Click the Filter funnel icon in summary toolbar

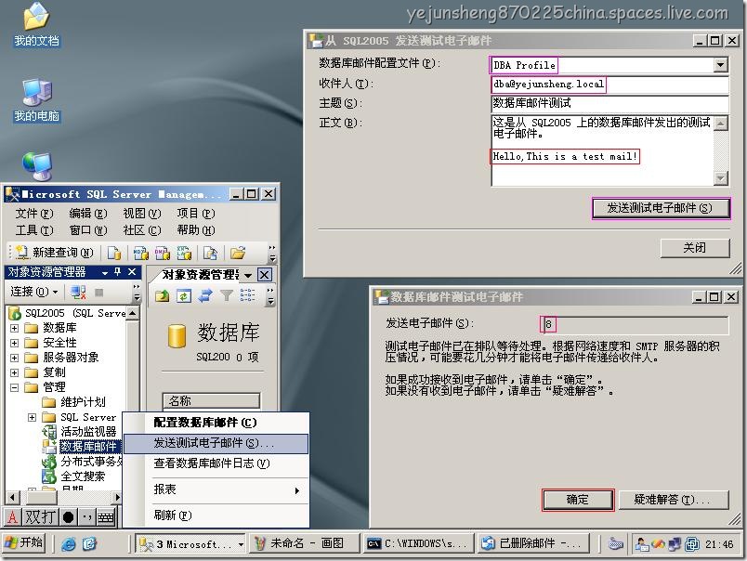(x=227, y=295)
